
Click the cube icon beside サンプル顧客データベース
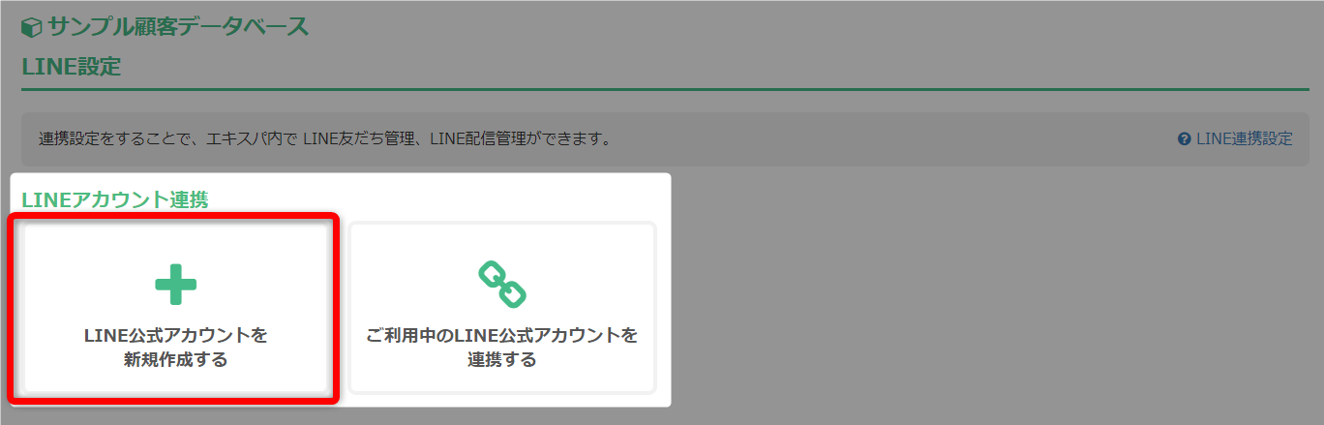click(x=31, y=28)
